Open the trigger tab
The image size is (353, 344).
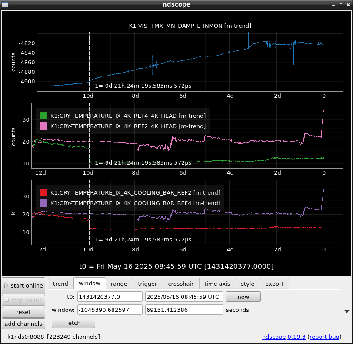[147, 284]
